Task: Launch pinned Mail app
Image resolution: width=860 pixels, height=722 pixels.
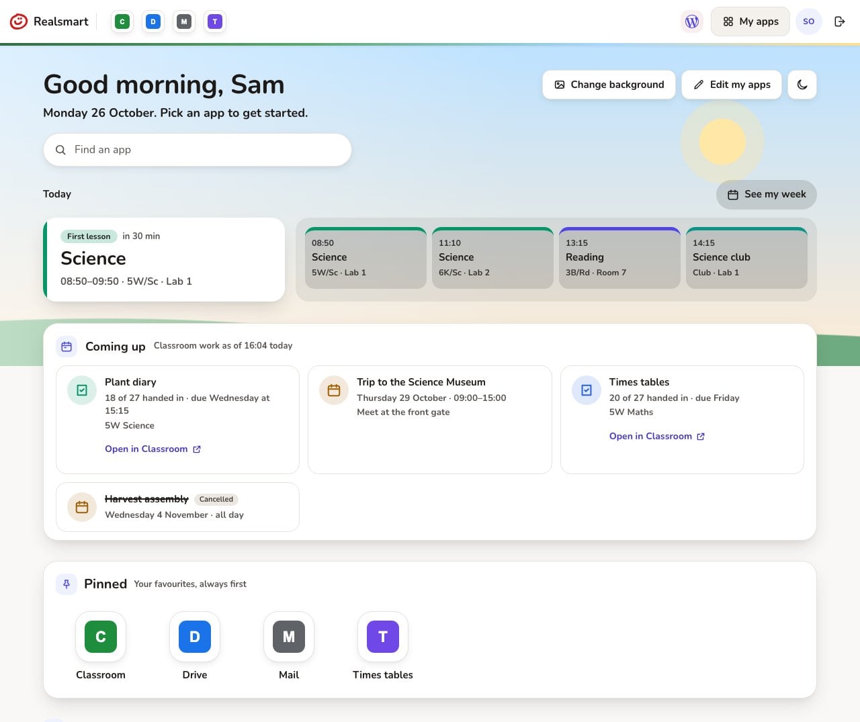Action: tap(289, 646)
